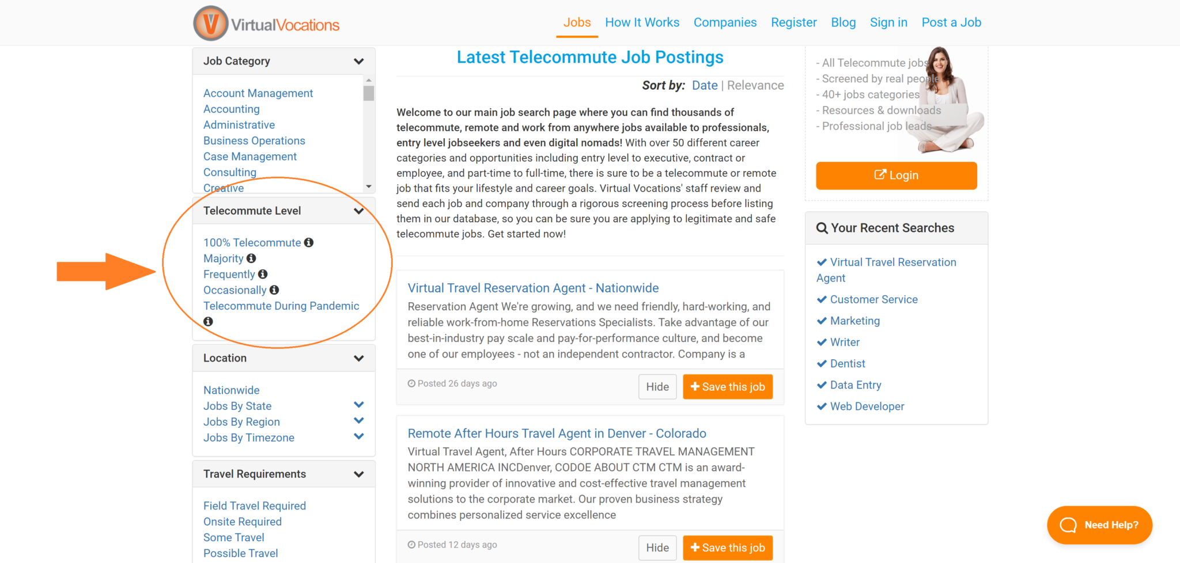Collapse the Travel Requirements panel chevron
This screenshot has height=563, width=1180.
[x=359, y=474]
